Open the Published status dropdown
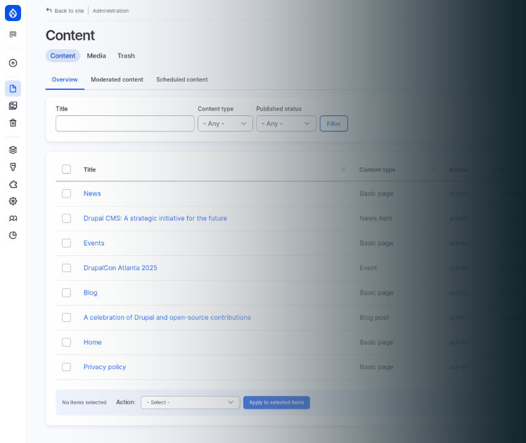The width and height of the screenshot is (526, 443). point(286,124)
